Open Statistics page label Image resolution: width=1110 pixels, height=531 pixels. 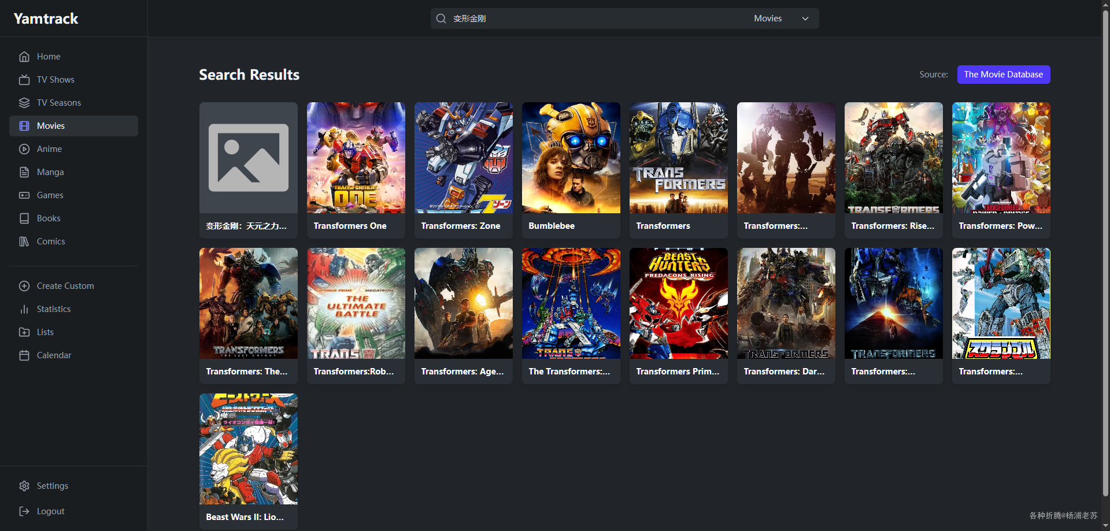pyautogui.click(x=54, y=309)
